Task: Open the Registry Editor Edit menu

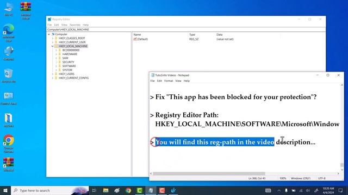Action: [57, 25]
